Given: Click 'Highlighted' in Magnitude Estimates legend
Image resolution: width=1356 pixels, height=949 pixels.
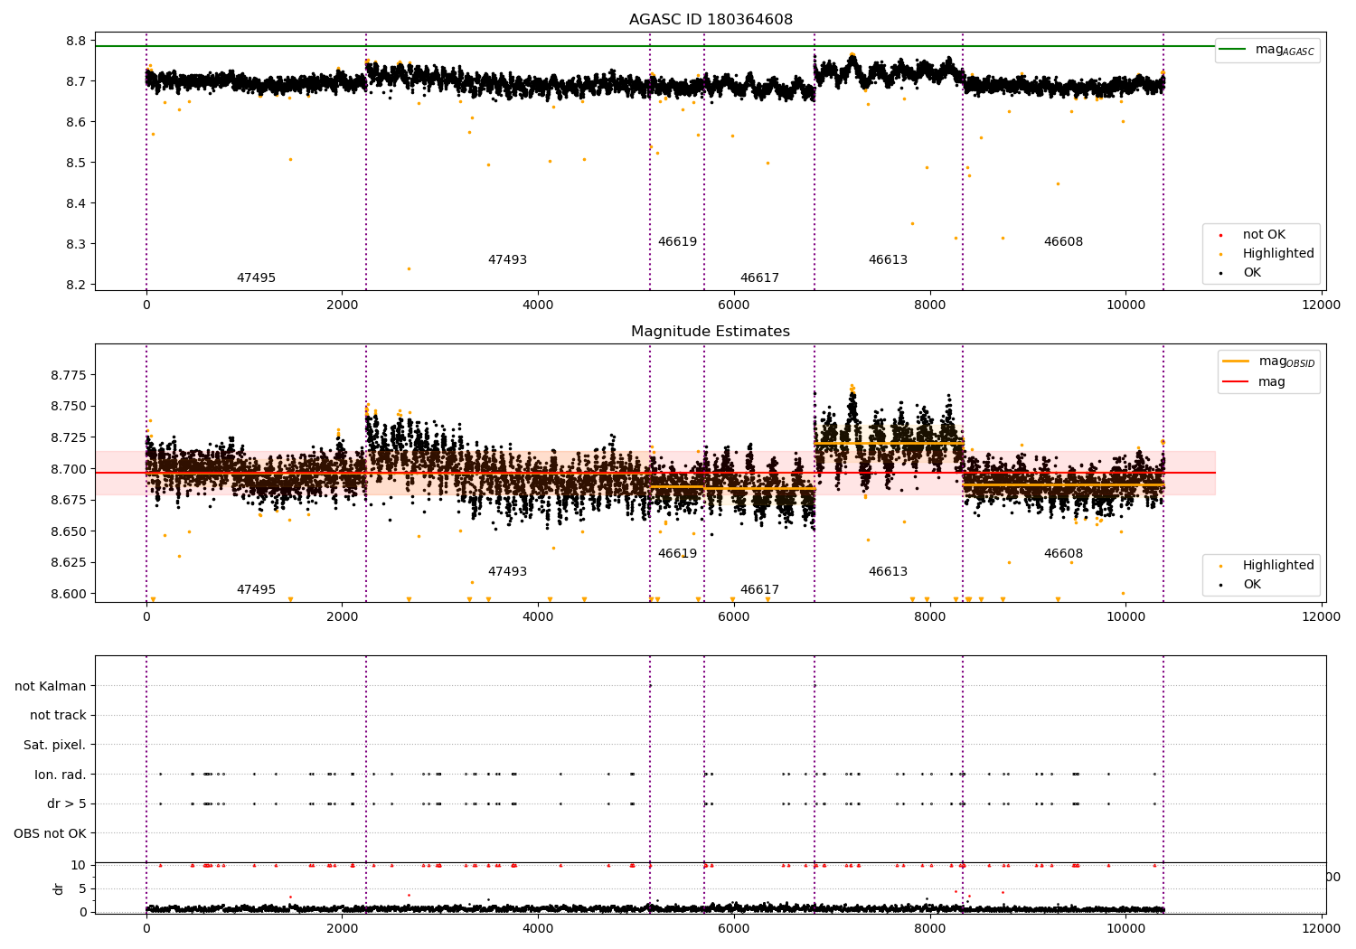Looking at the screenshot, I should click(1278, 566).
